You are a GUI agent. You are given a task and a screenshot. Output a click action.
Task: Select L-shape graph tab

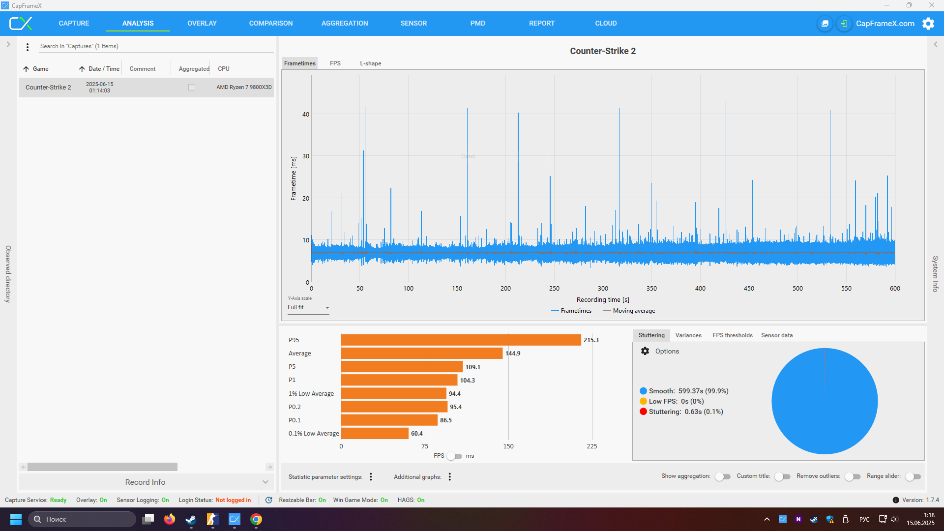[x=371, y=63]
